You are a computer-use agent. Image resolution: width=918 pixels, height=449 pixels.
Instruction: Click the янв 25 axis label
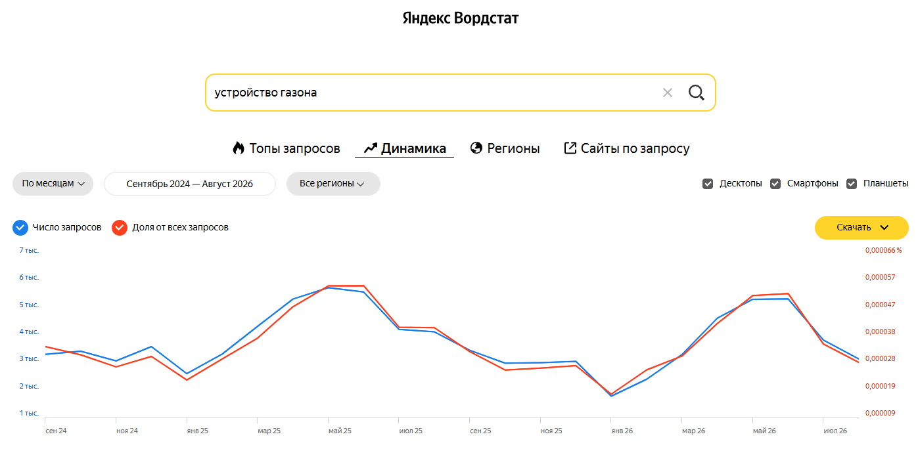(198, 431)
